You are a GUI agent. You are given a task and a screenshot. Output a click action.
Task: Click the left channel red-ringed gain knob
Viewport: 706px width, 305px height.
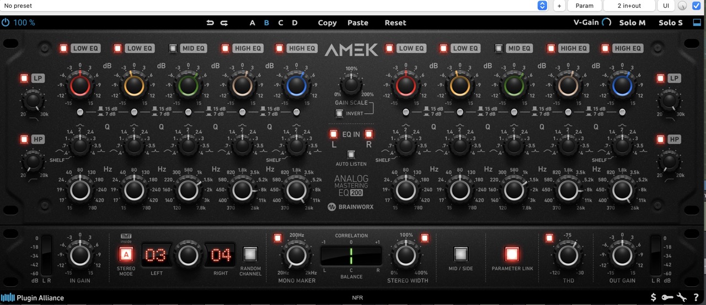coord(80,85)
